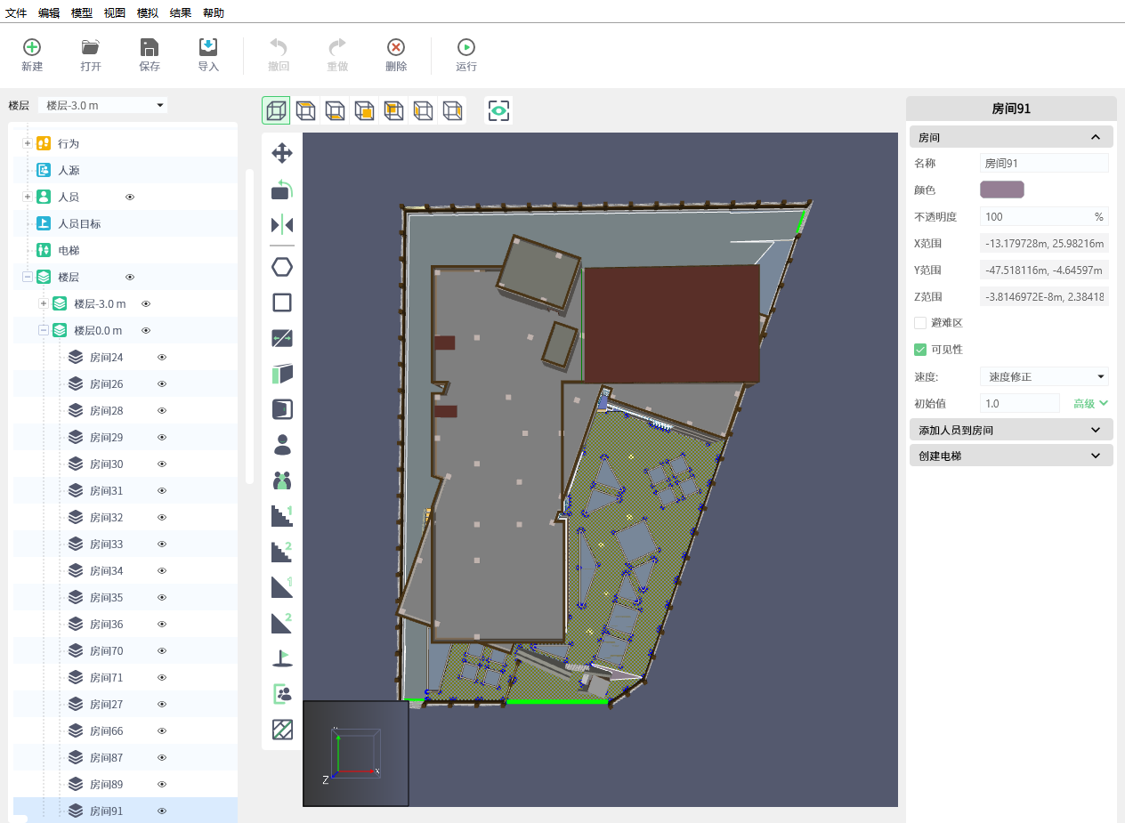Click the 导入 (Import) icon

208,47
